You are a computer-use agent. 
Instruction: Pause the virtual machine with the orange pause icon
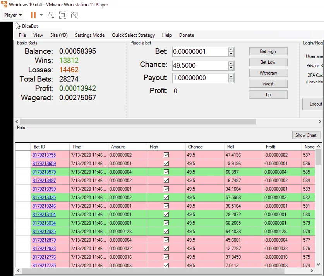click(33, 15)
